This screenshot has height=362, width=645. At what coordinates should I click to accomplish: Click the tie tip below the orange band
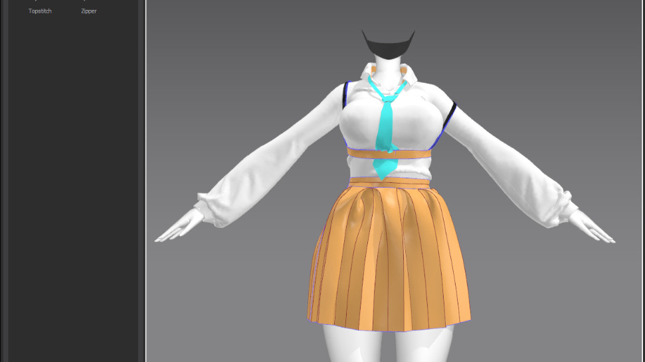384,170
